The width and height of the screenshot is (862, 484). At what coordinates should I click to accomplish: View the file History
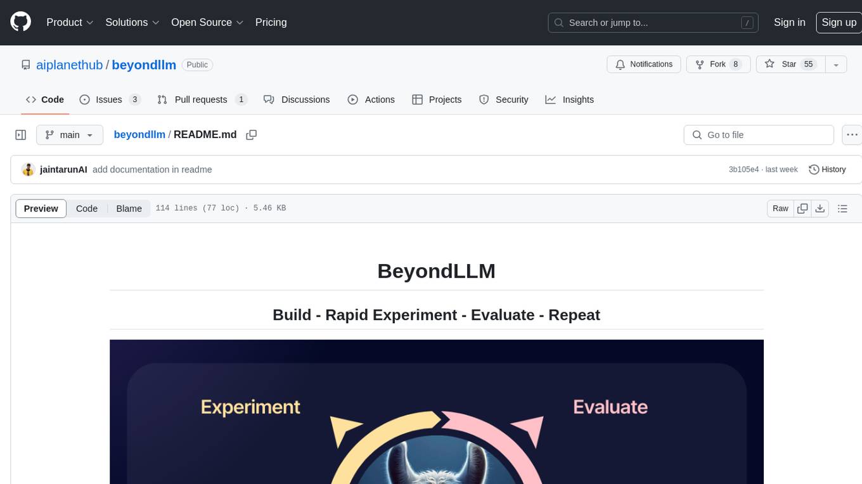pyautogui.click(x=828, y=170)
